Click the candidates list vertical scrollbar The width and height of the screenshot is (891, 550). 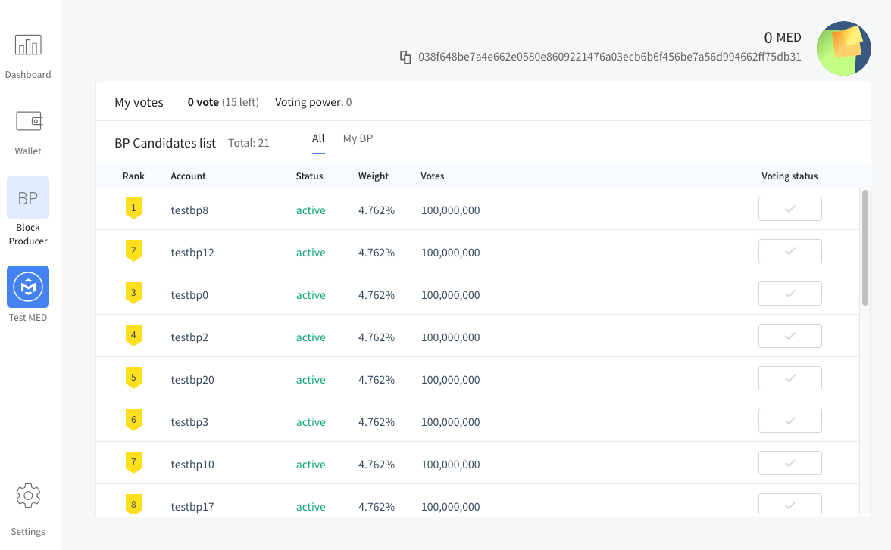pos(865,247)
